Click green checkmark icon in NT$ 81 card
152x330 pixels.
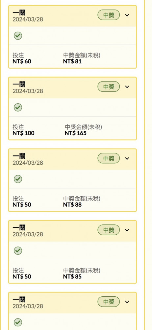(x=18, y=36)
